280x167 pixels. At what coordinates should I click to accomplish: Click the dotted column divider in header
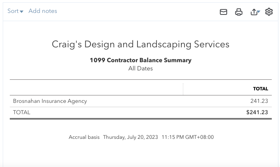[x=183, y=89]
